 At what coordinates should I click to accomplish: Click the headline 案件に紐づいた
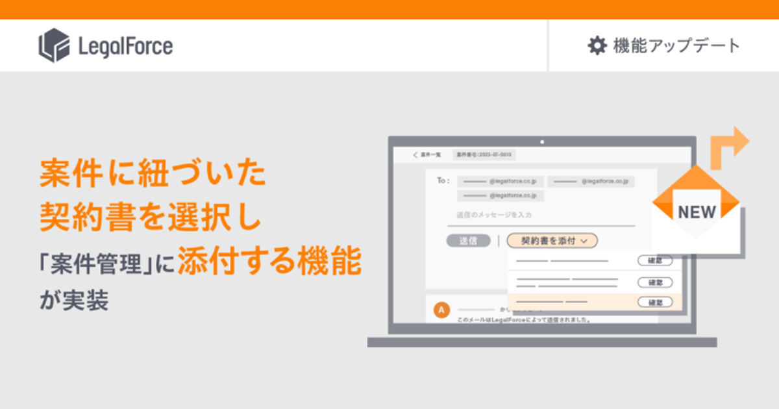point(153,173)
